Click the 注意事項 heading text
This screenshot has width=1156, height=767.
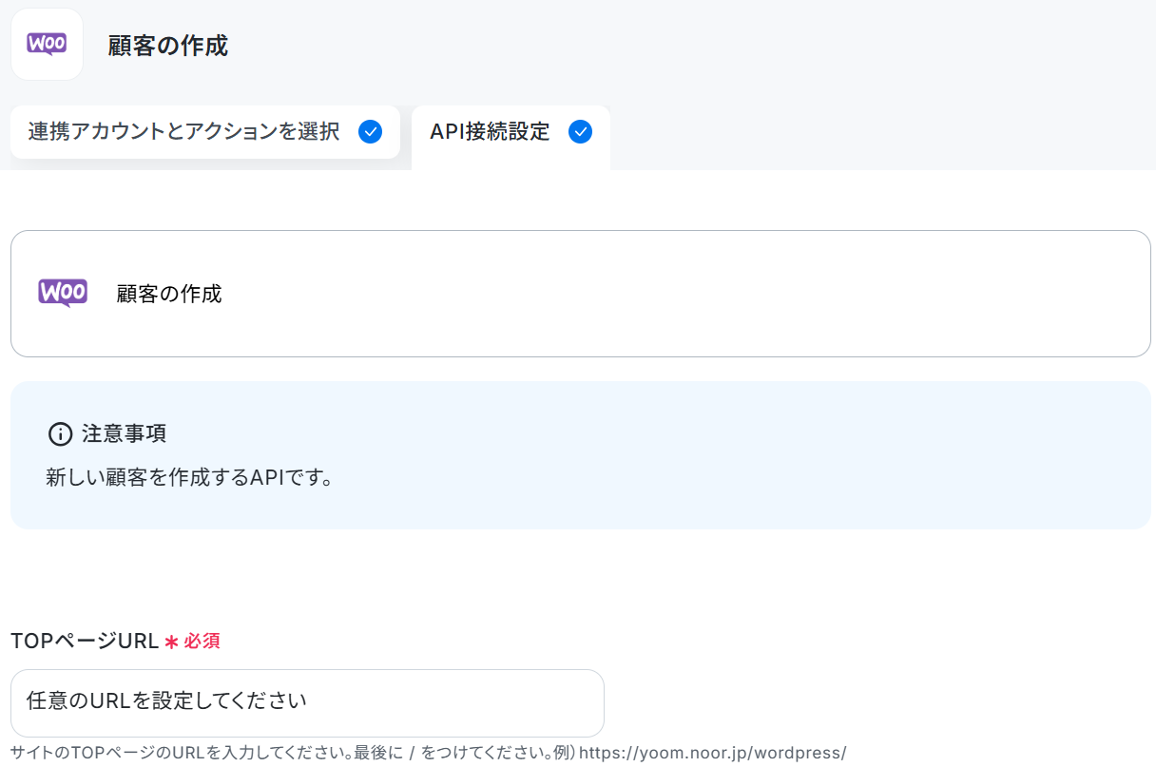(x=125, y=434)
